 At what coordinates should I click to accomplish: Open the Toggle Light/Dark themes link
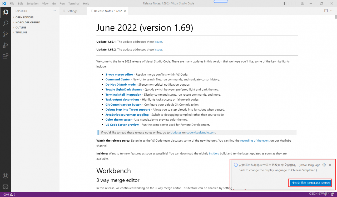(x=124, y=90)
